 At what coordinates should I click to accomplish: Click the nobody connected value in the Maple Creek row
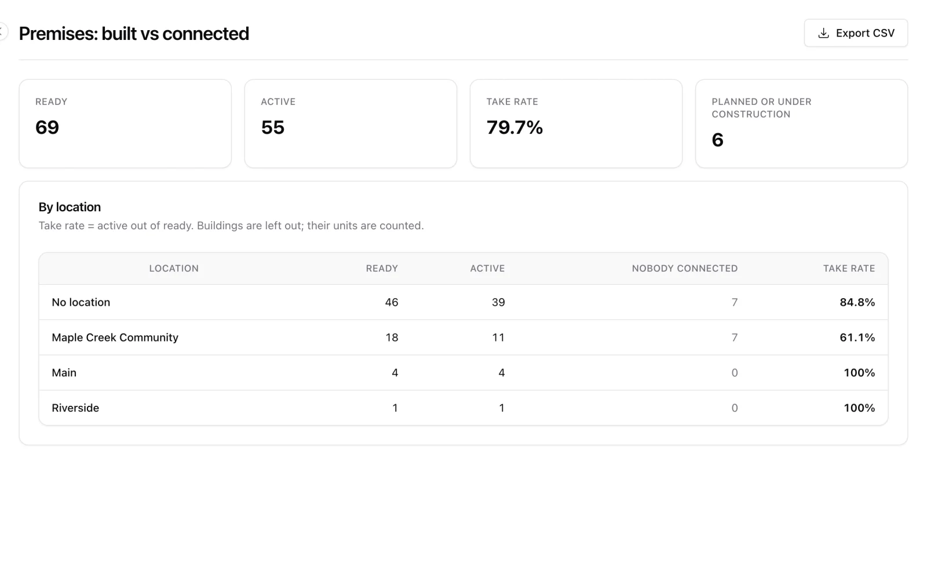coord(735,337)
